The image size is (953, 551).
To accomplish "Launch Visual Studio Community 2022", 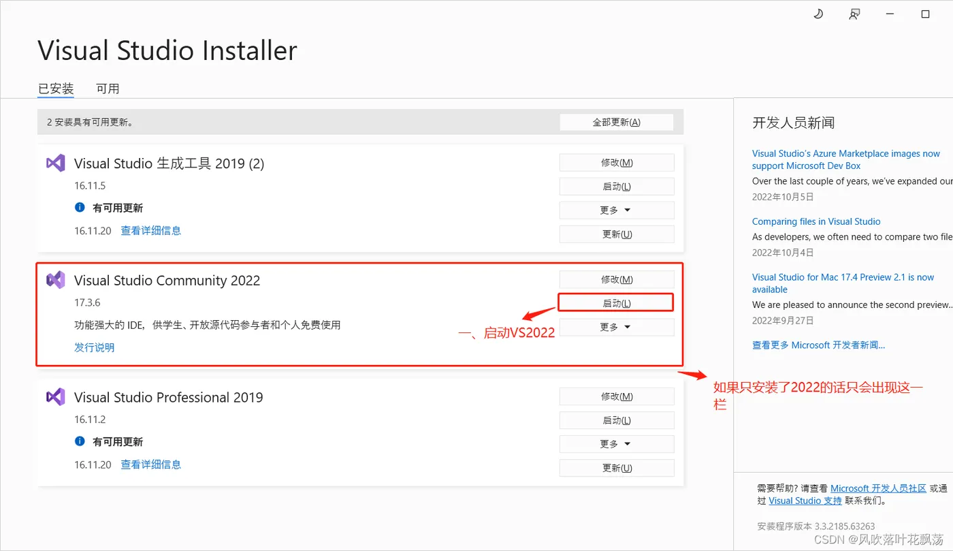I will pos(615,303).
